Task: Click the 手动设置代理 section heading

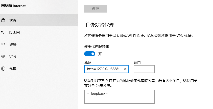Action: [99, 25]
